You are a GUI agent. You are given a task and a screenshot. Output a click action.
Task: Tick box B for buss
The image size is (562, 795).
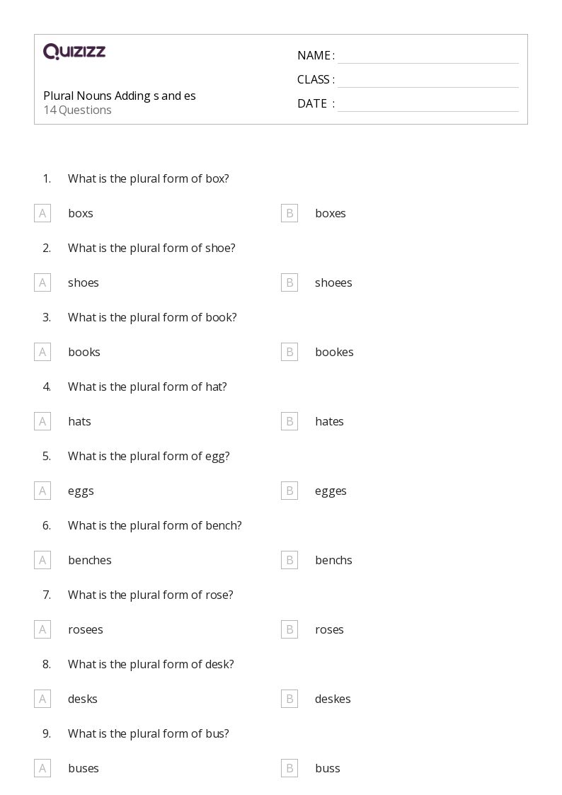[x=289, y=769]
